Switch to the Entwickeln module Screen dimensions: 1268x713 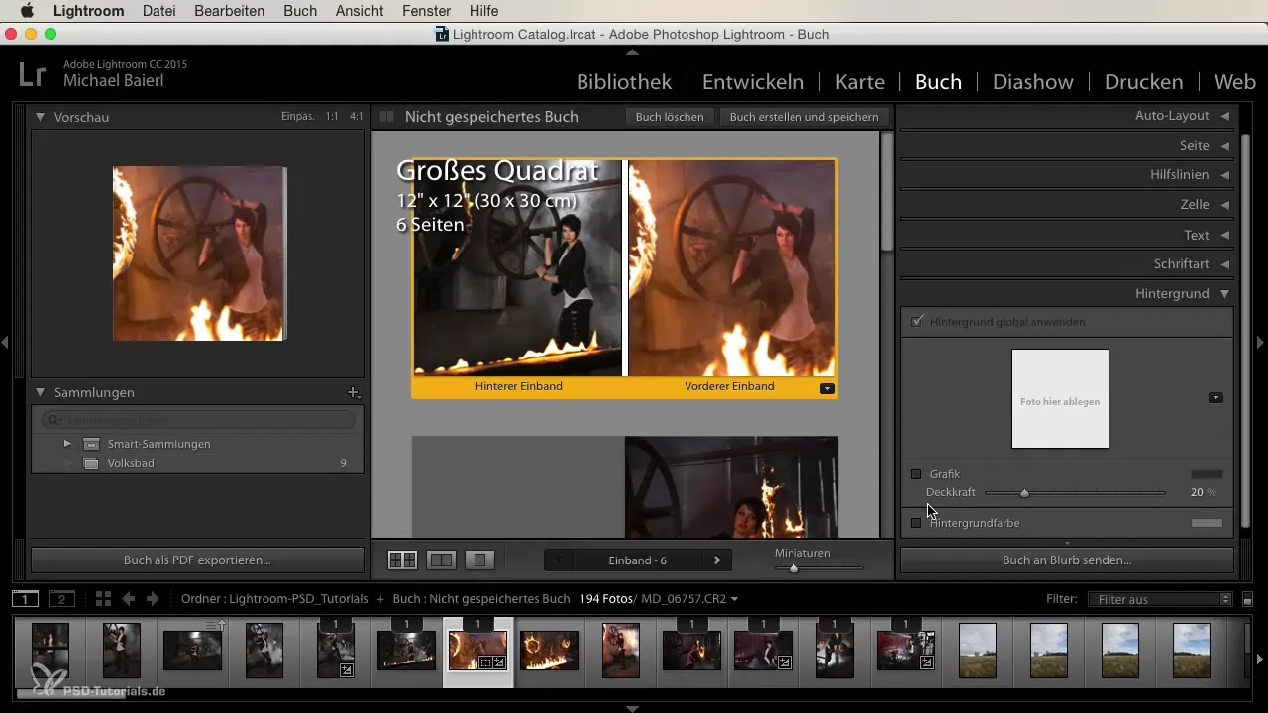[753, 82]
